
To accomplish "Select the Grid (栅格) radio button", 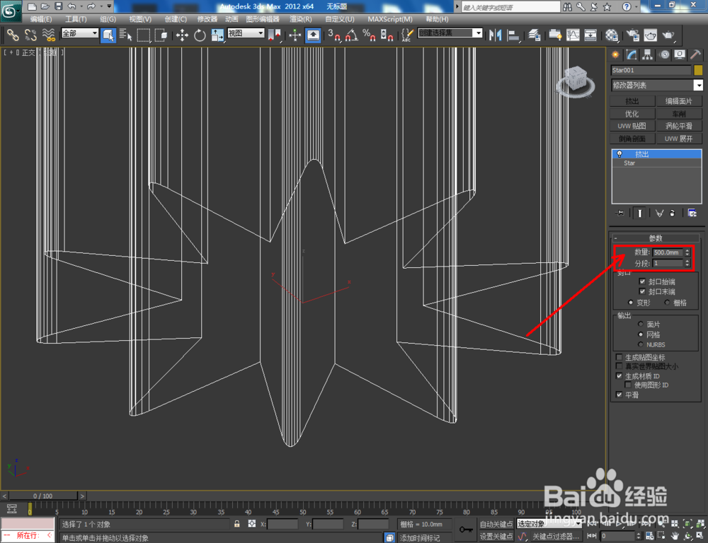I will (668, 302).
